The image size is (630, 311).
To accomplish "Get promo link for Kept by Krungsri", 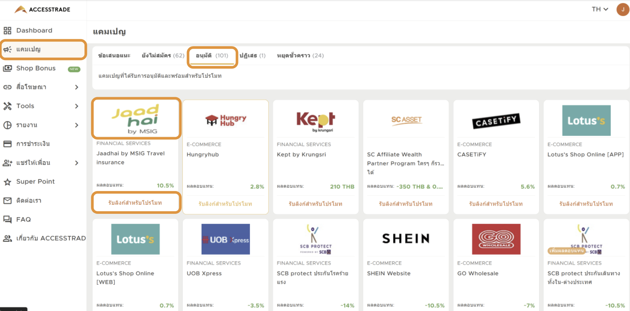I will (x=316, y=204).
